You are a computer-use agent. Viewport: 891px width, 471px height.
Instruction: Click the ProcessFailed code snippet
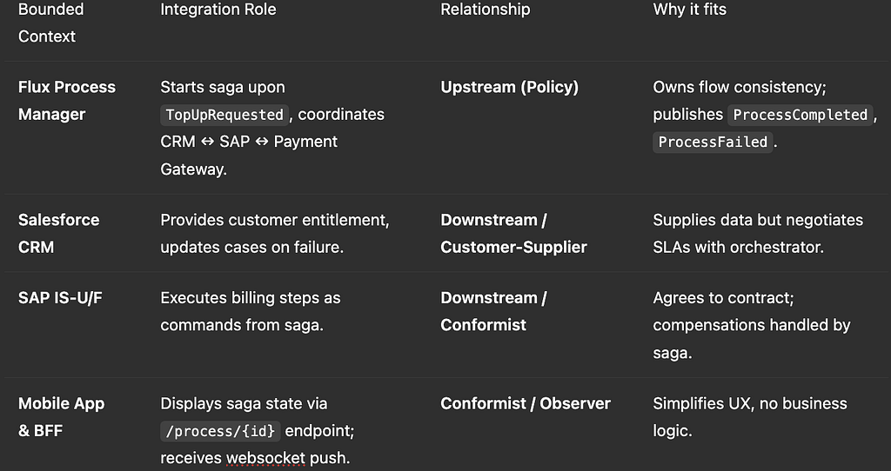click(713, 142)
